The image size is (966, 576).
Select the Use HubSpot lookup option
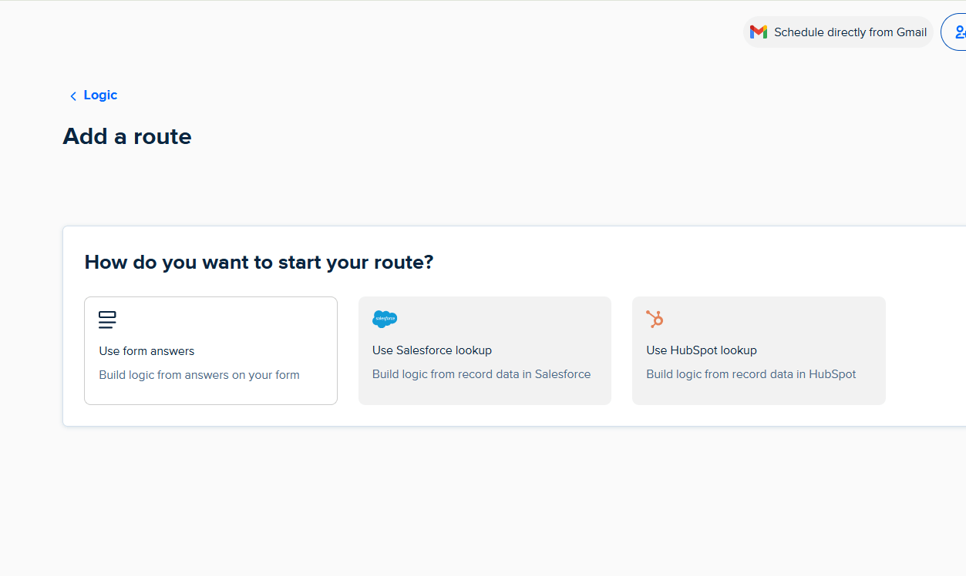[x=758, y=350]
